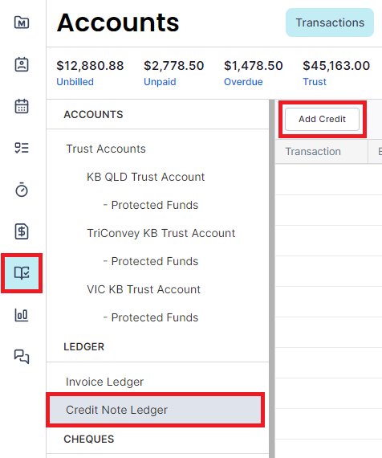Select TriConvey KB Trust Account
The width and height of the screenshot is (382, 458).
point(161,233)
